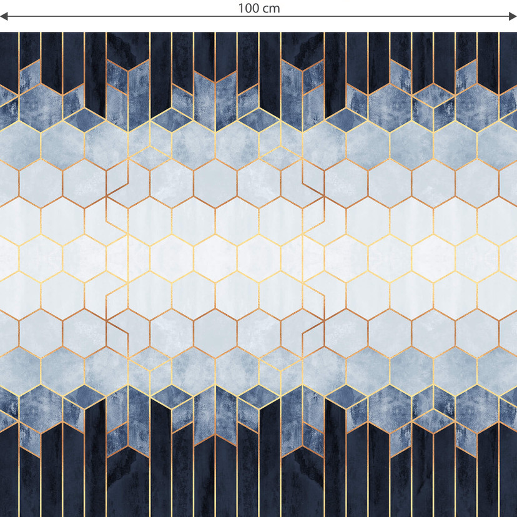Click the "100 cm" width label

point(259,8)
